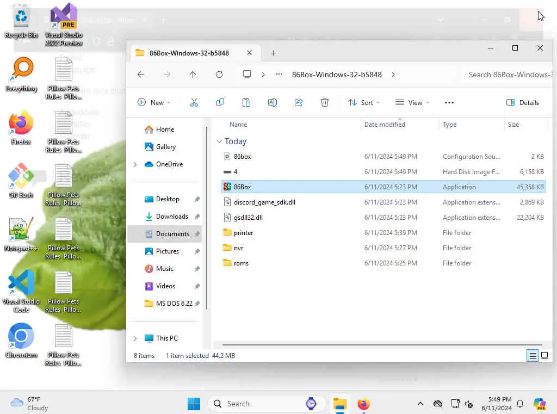
Task: Expand the This PC tree node
Action: [135, 339]
